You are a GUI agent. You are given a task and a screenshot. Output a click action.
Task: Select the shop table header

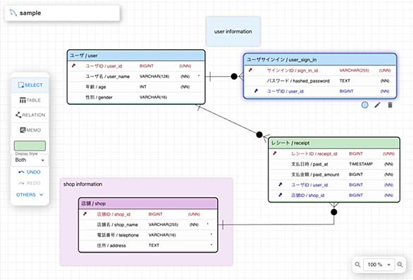tap(148, 203)
